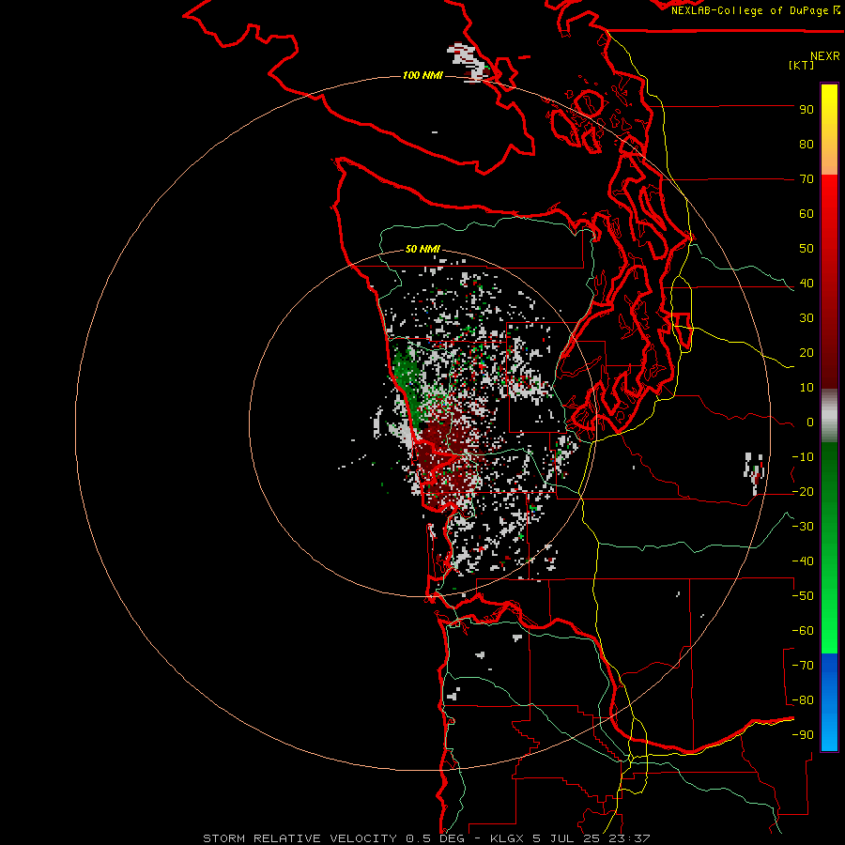Select the -10 value on velocity scale
Viewport: 845px width, 845px height.
point(803,457)
